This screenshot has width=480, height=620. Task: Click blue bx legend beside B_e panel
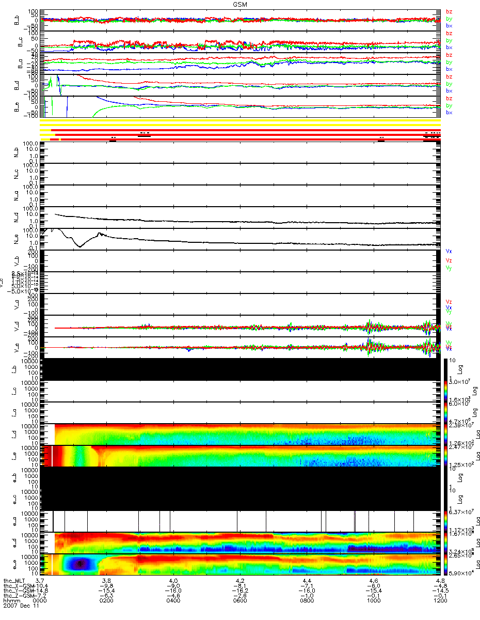click(449, 112)
